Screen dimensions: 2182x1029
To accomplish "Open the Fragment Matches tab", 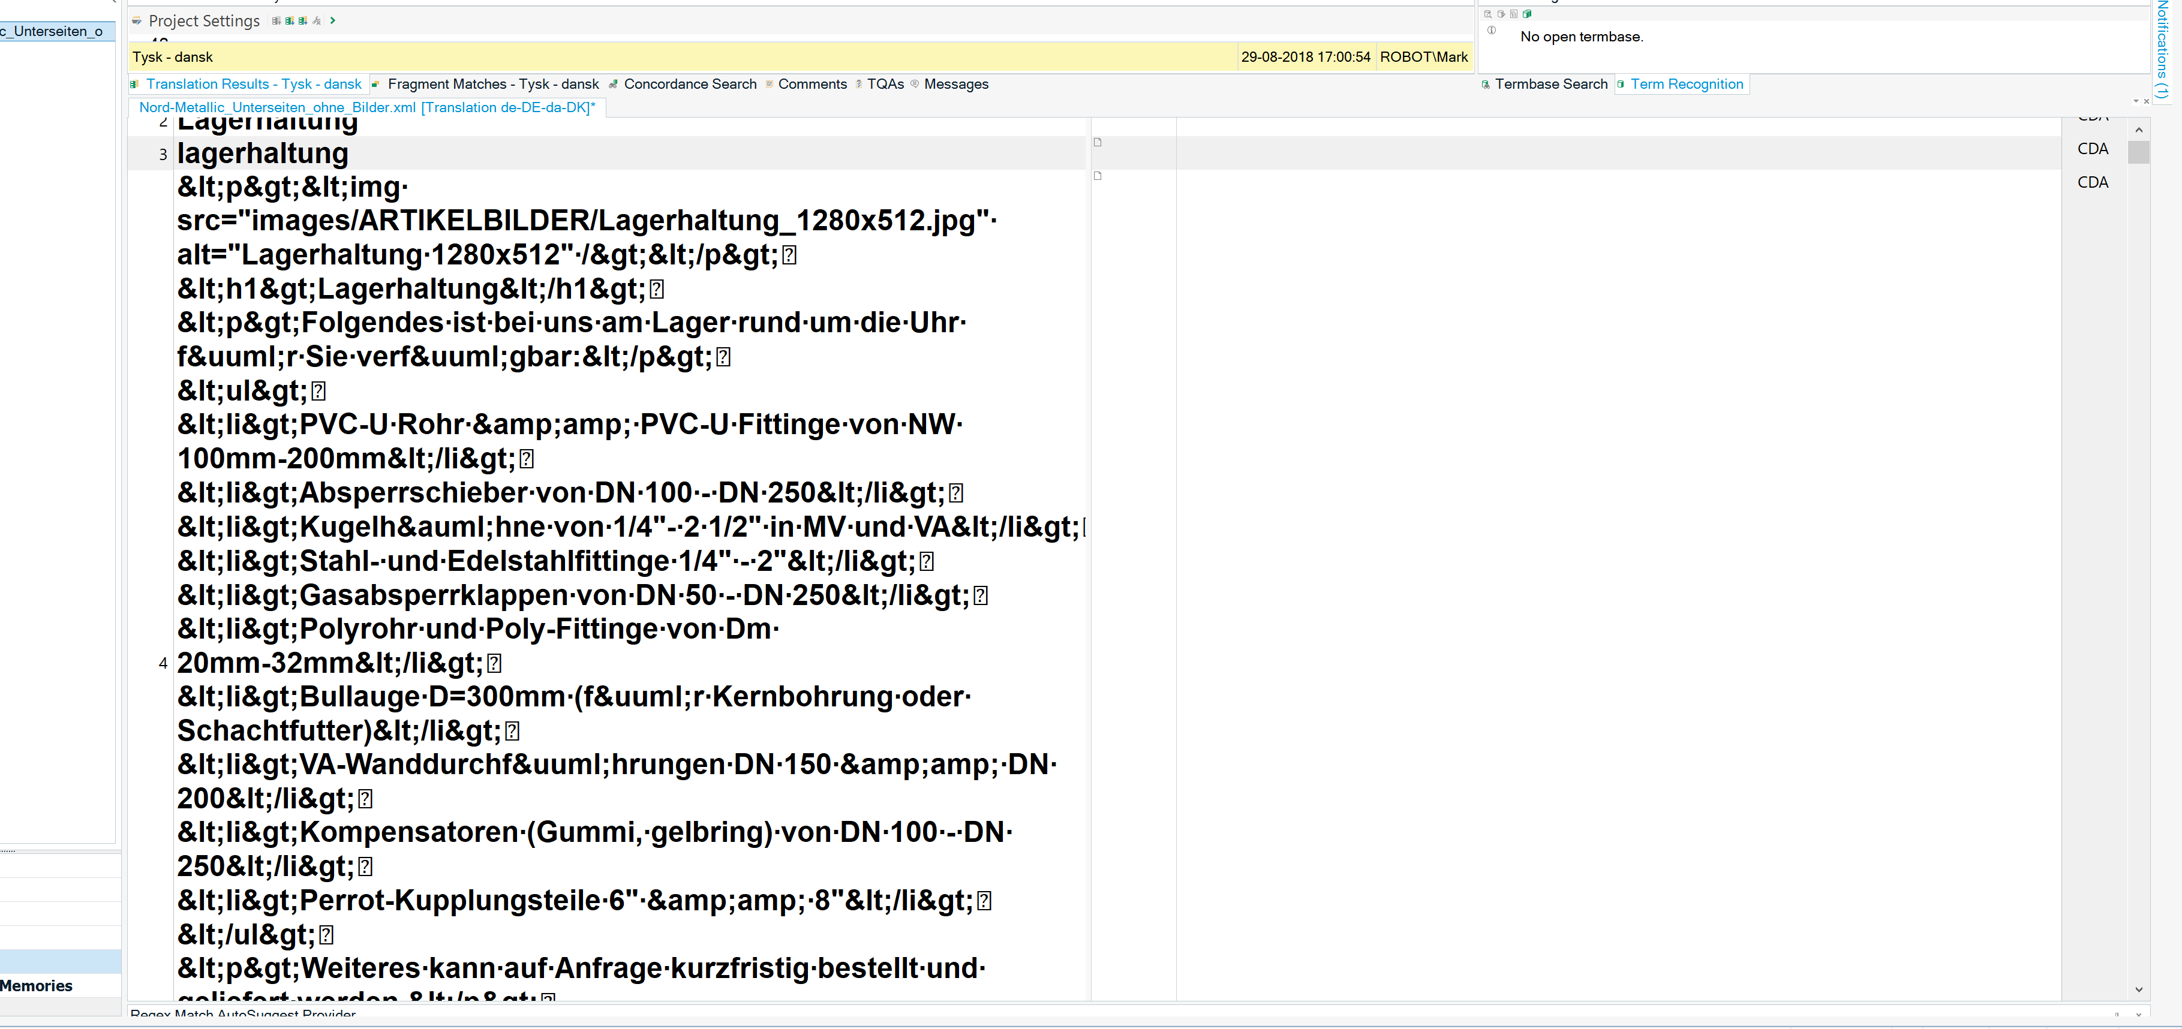I will [495, 83].
